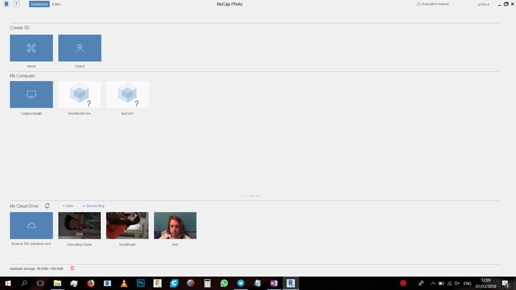This screenshot has width=516, height=290.
Task: Open NourModel.rcm local model
Action: point(80,95)
